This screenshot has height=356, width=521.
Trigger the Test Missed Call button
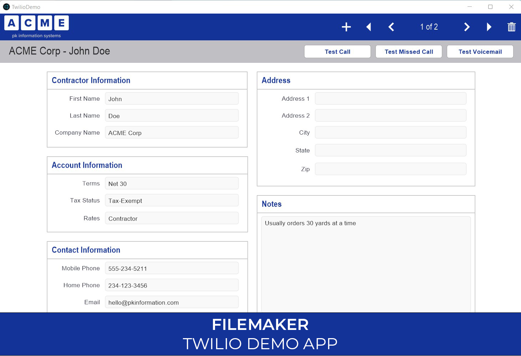click(409, 51)
